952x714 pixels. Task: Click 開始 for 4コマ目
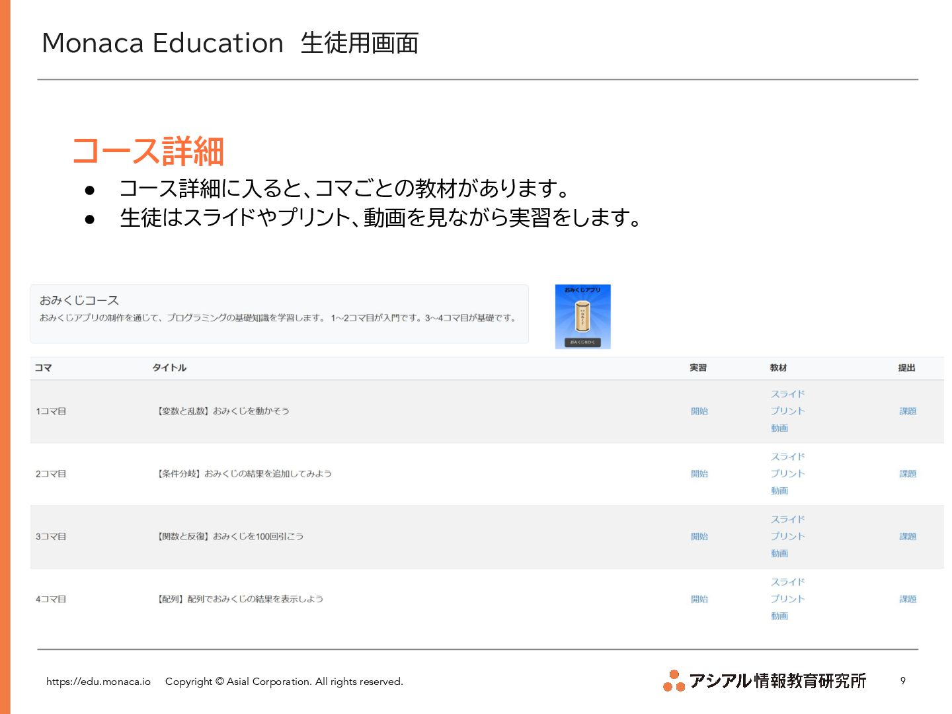pyautogui.click(x=699, y=599)
